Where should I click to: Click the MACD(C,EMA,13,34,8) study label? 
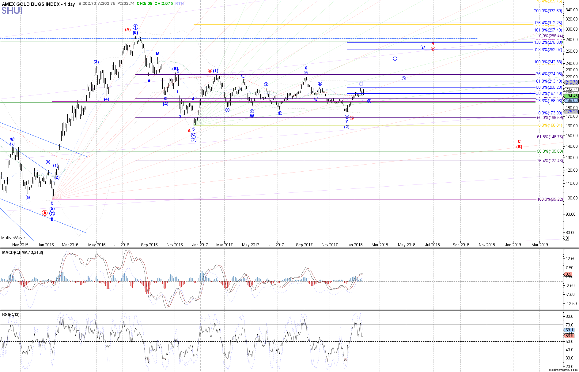pos(22,253)
